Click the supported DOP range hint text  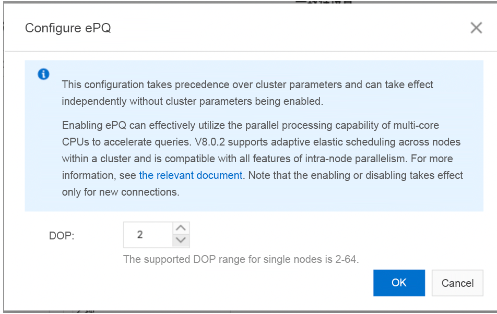click(241, 259)
